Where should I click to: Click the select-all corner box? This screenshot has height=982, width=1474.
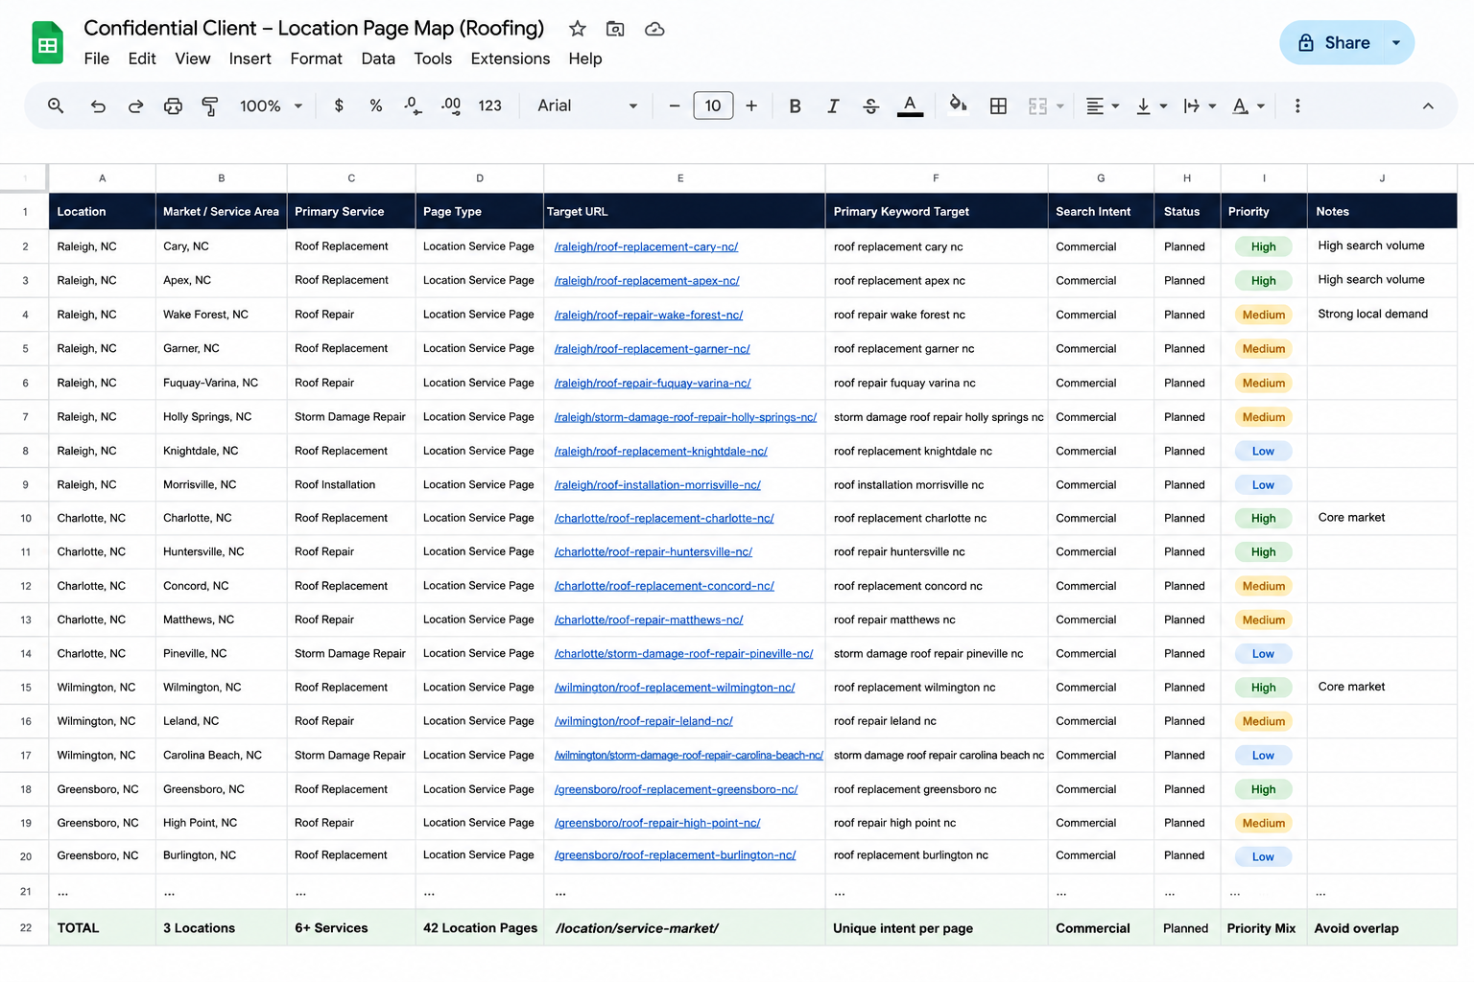click(x=24, y=178)
